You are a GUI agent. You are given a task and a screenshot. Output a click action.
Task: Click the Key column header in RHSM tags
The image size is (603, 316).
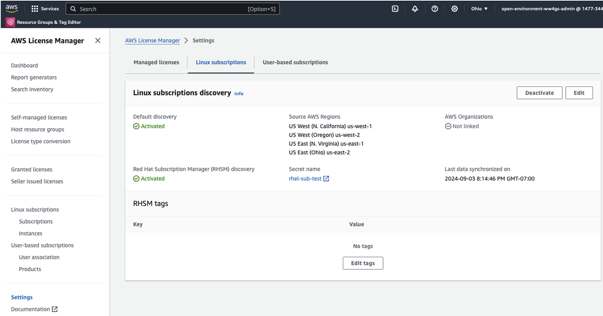[x=138, y=224]
